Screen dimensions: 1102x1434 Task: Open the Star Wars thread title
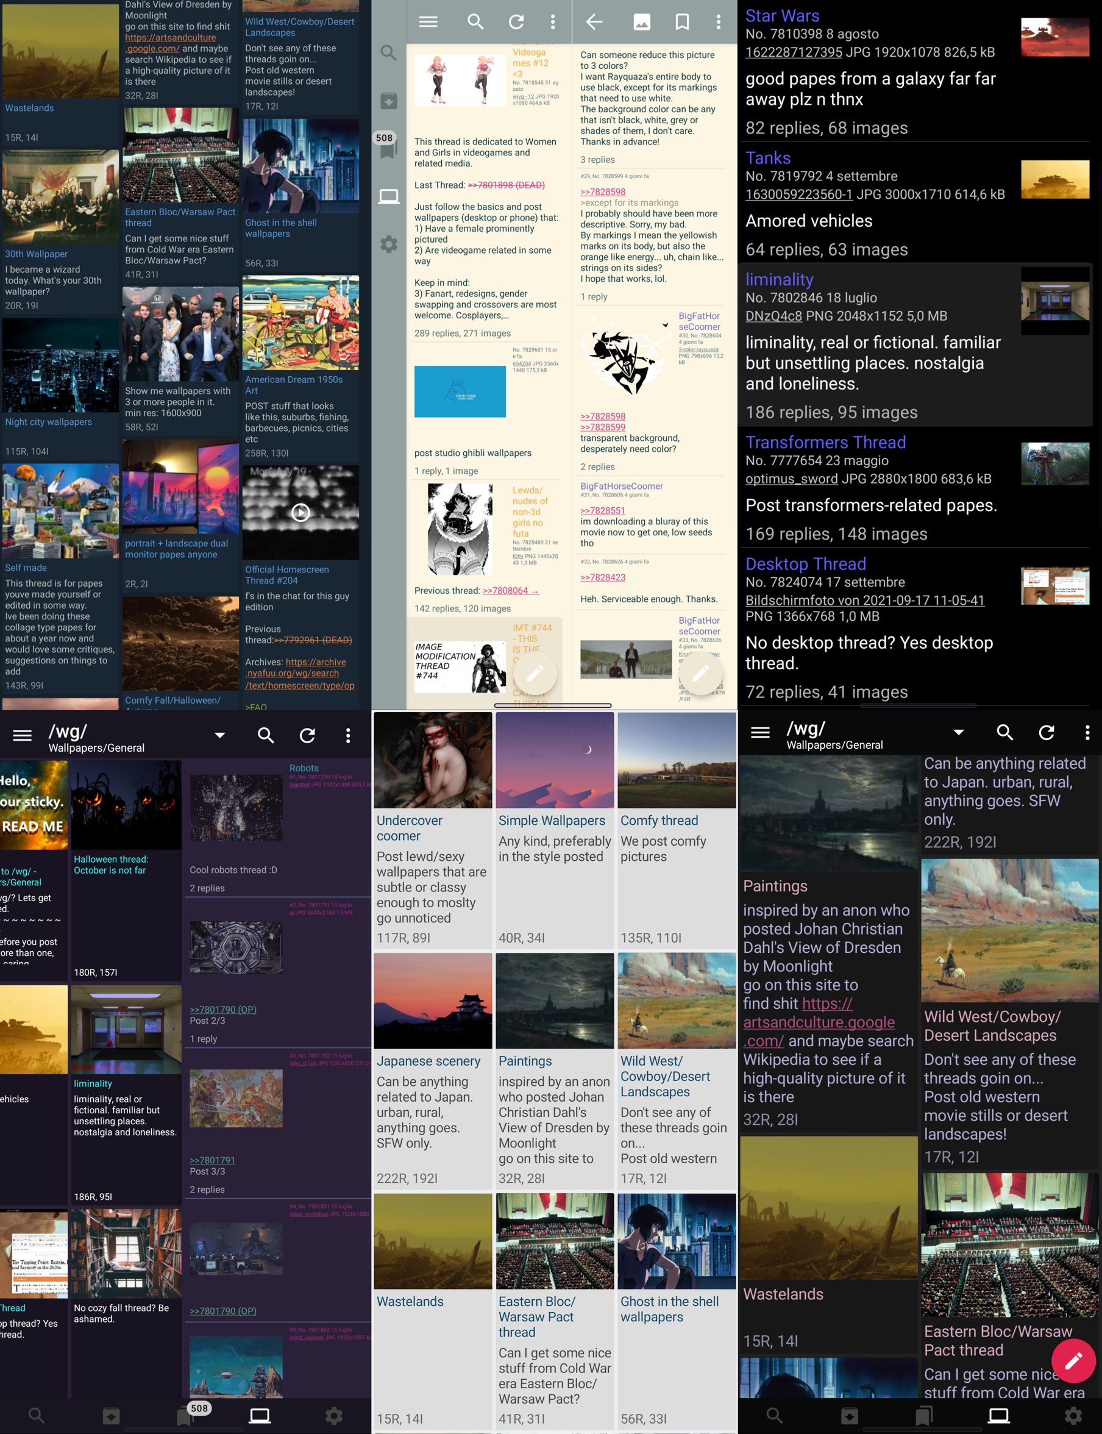pos(783,16)
